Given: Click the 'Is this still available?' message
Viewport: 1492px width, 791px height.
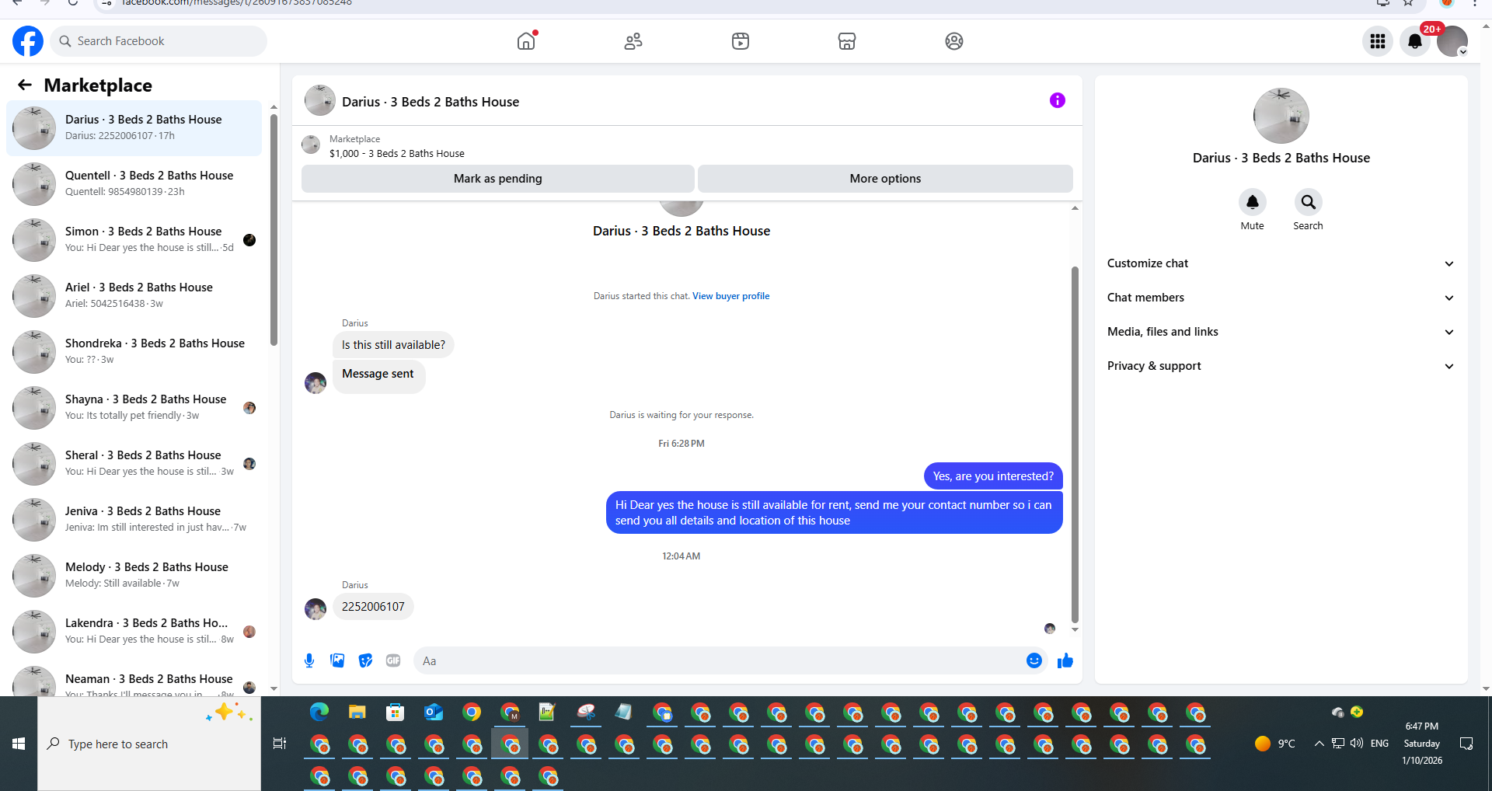Looking at the screenshot, I should click(x=393, y=345).
